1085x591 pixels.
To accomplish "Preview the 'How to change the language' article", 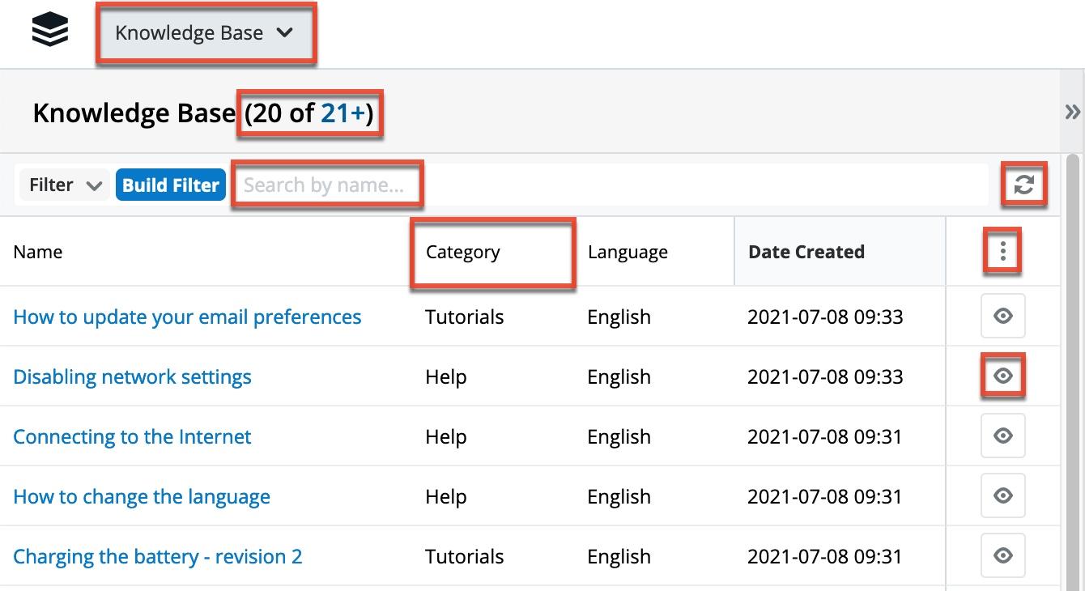I will (1002, 496).
